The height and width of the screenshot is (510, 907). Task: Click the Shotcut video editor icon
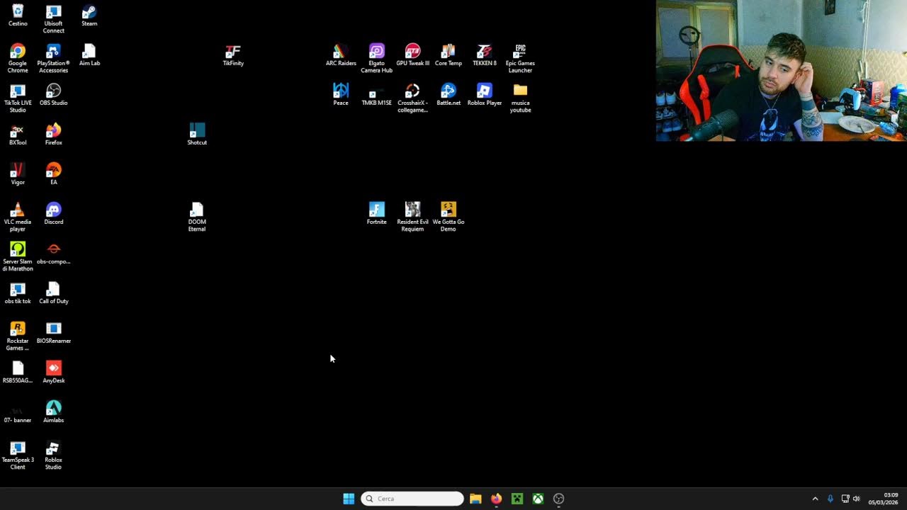pos(197,134)
